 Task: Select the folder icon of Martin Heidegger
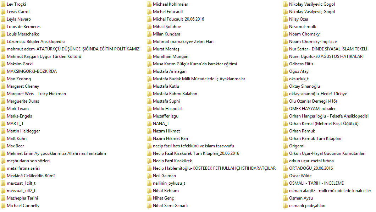point(3,131)
